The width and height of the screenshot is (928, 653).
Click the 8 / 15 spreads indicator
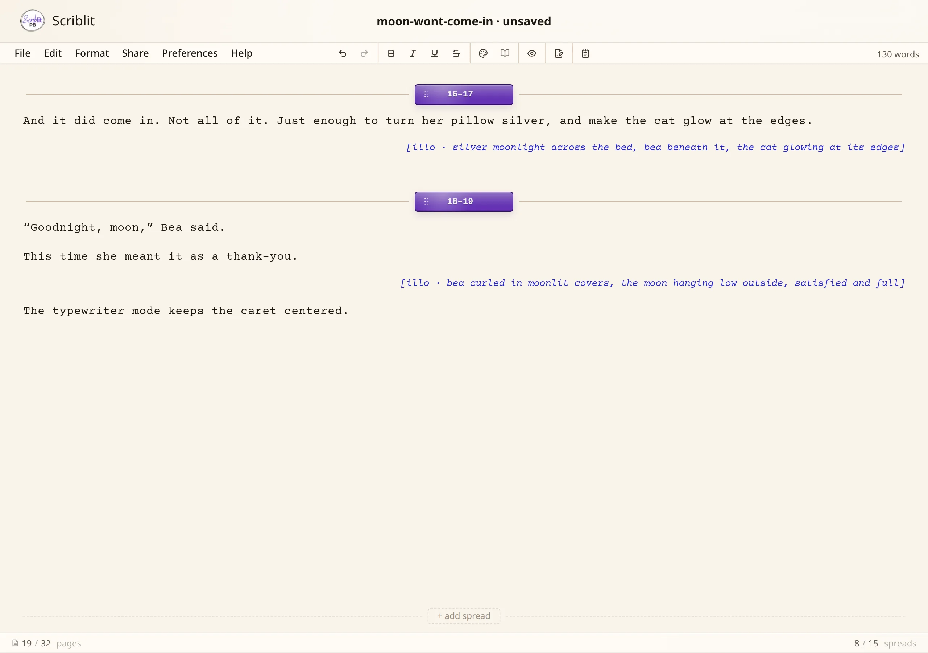(x=885, y=643)
